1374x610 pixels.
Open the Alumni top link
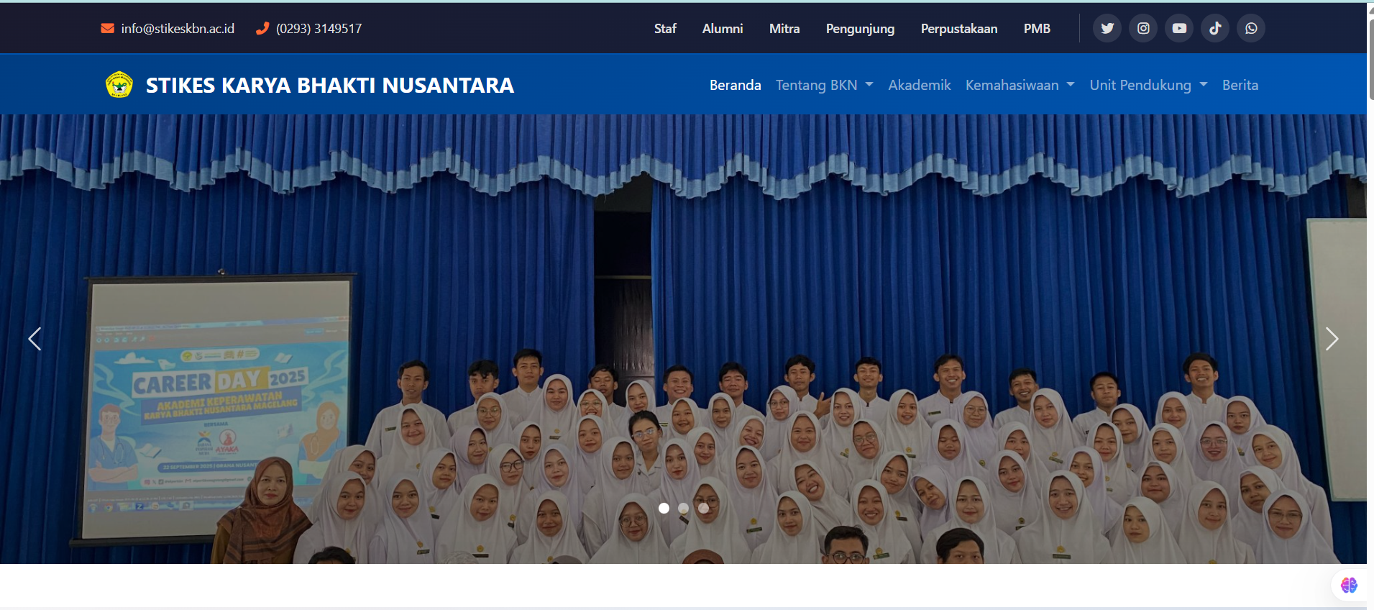click(x=723, y=29)
